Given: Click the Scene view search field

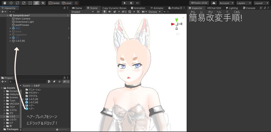Looking at the screenshot, I should click(x=174, y=12).
